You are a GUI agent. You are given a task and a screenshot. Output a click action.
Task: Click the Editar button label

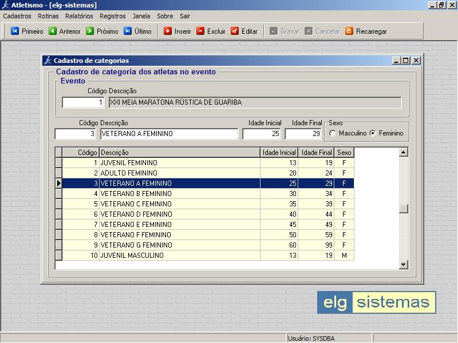250,31
